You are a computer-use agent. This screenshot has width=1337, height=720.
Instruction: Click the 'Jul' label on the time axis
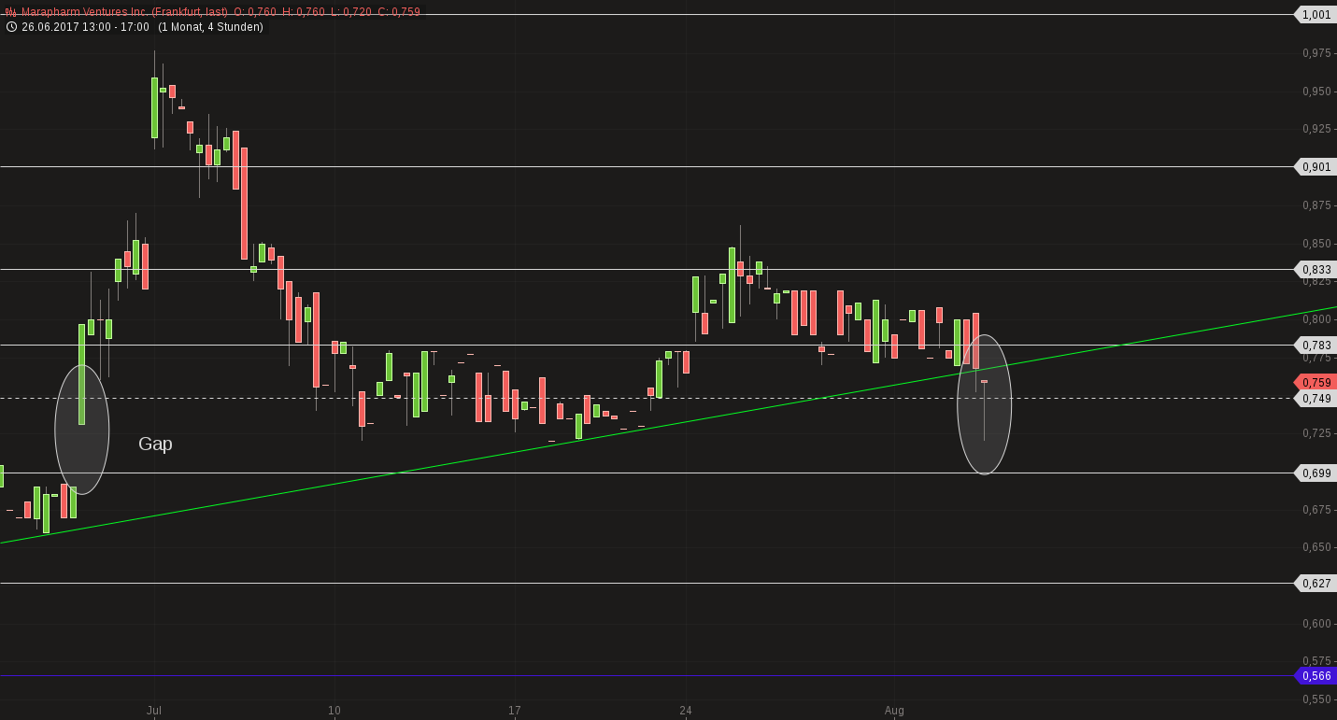click(x=154, y=711)
